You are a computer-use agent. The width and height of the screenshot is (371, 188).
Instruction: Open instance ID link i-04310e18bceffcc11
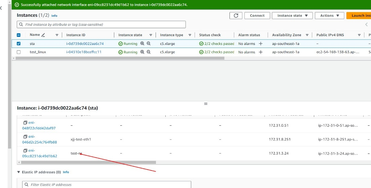pyautogui.click(x=84, y=52)
